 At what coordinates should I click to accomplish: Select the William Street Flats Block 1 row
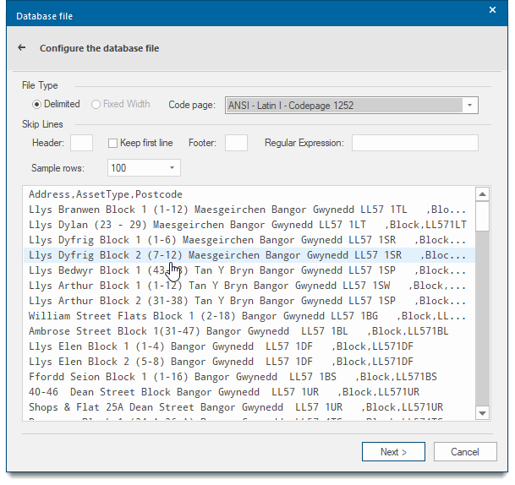pyautogui.click(x=249, y=316)
